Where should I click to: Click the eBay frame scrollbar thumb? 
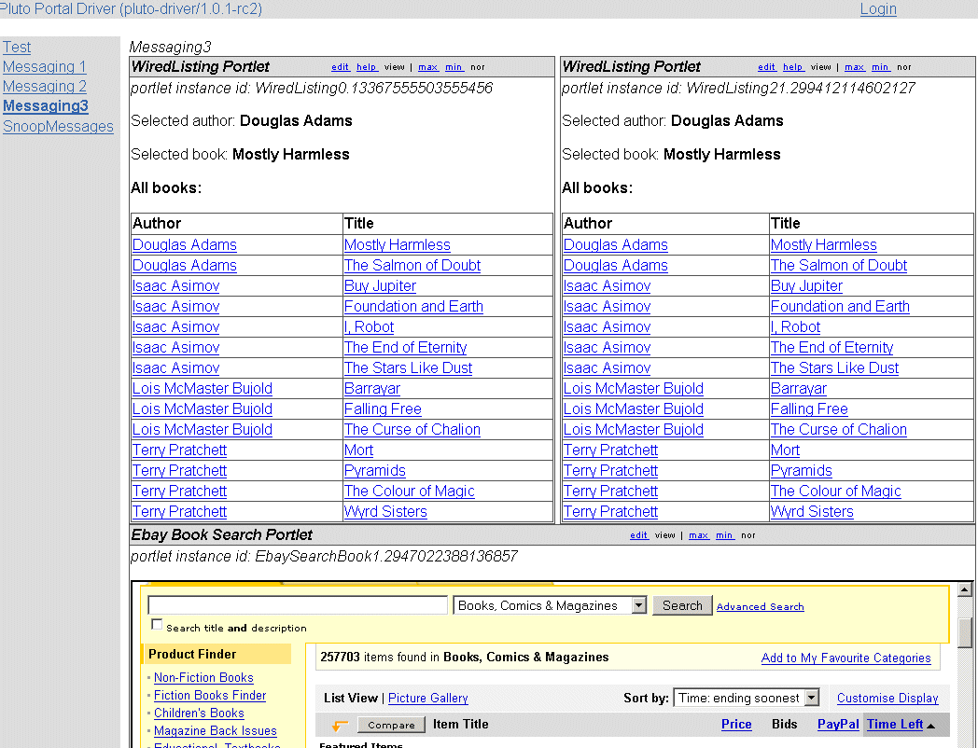point(965,632)
